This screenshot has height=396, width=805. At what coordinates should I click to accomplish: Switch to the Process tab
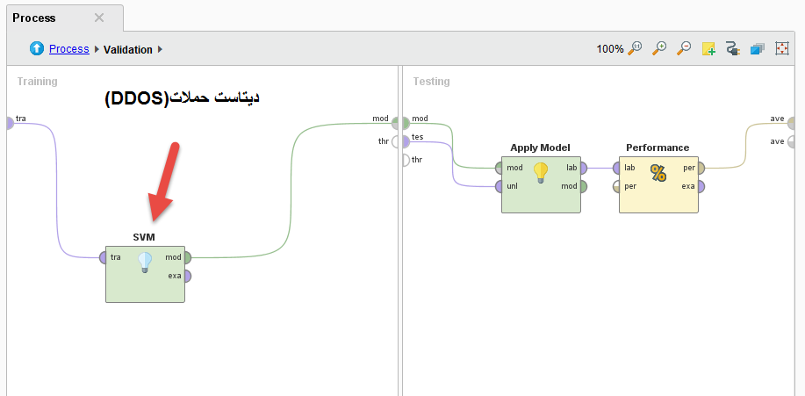35,18
